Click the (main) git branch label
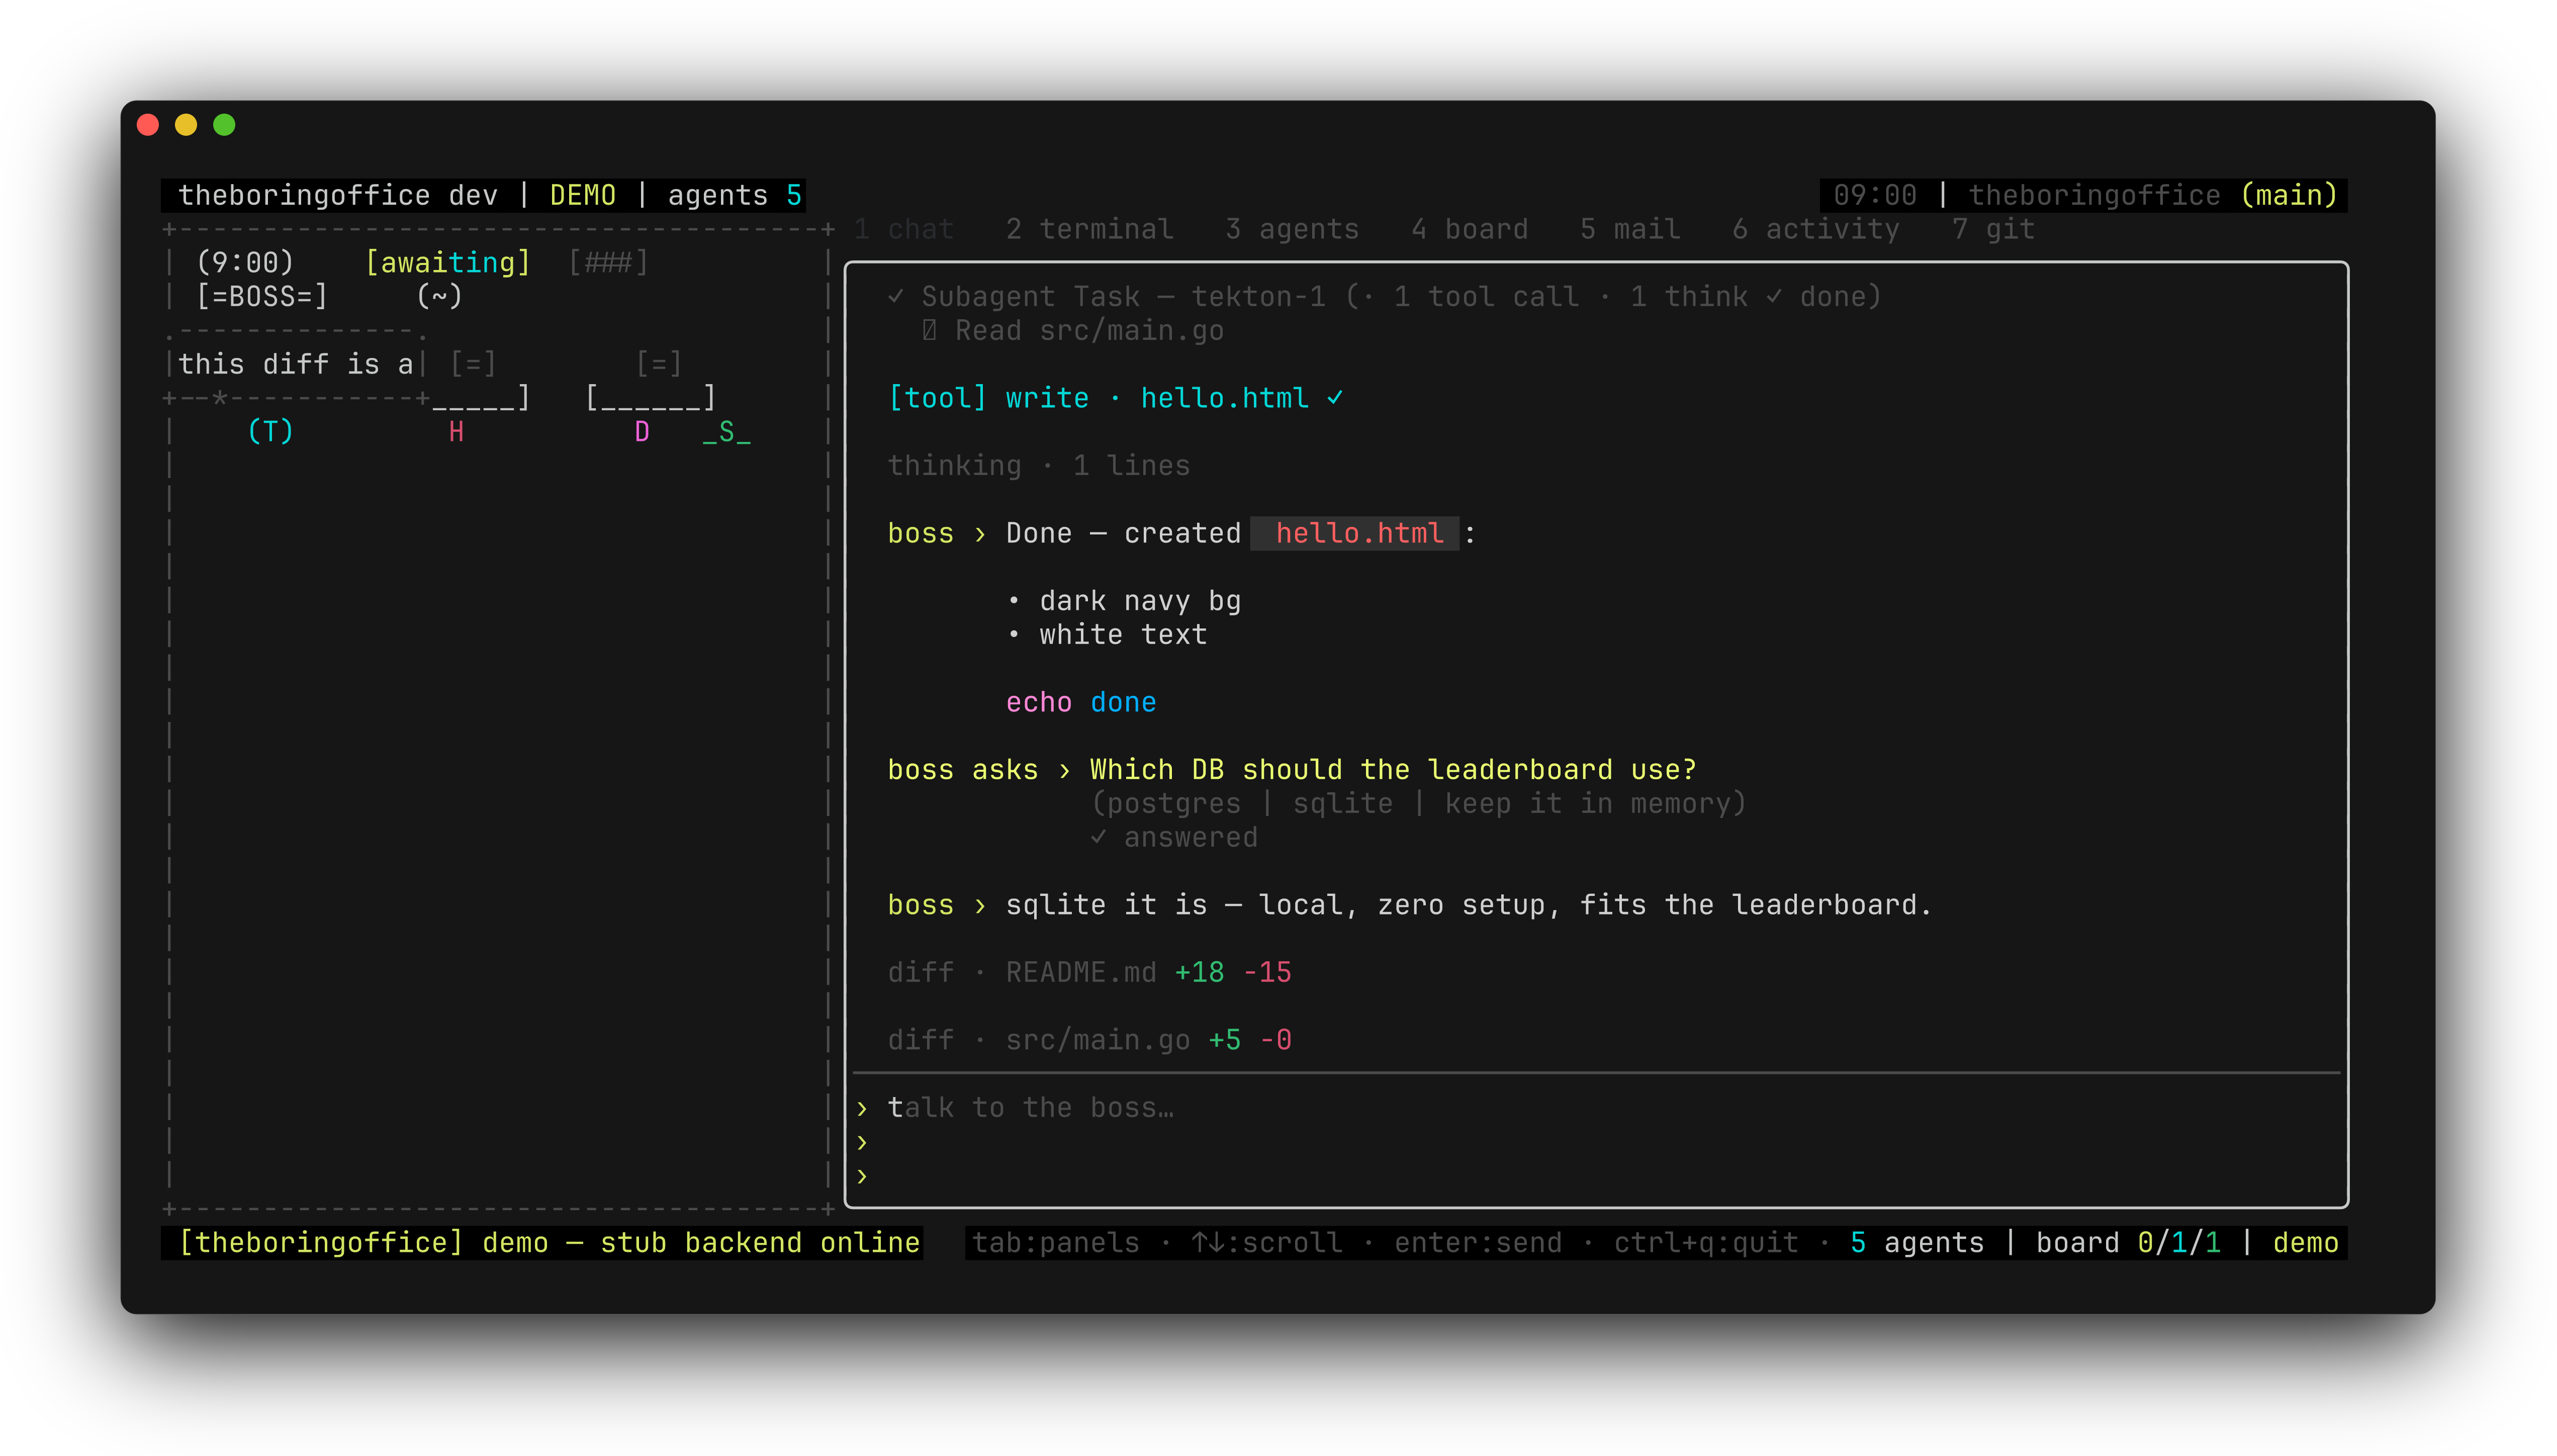 pos(2288,195)
